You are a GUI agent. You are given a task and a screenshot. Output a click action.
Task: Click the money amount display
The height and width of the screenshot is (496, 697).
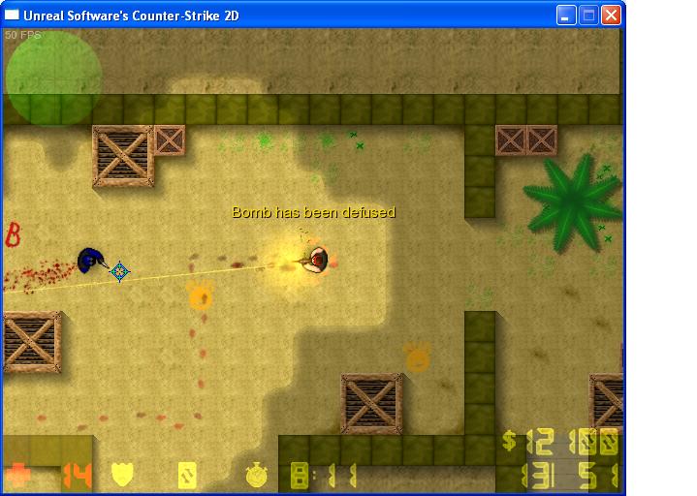(560, 442)
